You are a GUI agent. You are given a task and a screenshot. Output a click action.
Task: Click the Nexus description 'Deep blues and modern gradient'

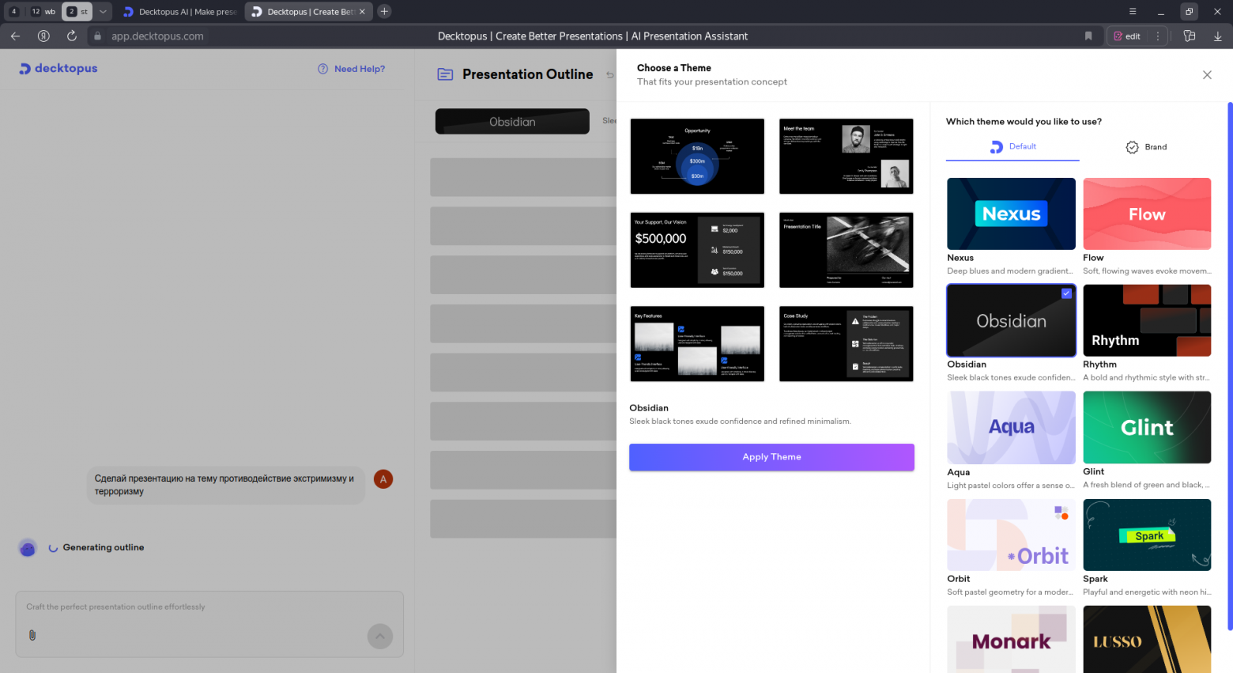(1010, 271)
